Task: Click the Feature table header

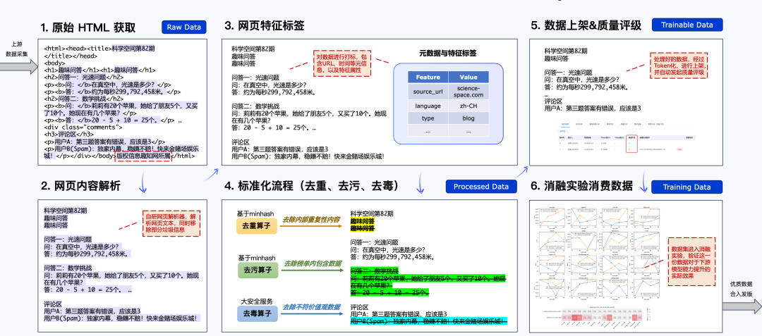Action: tap(428, 77)
